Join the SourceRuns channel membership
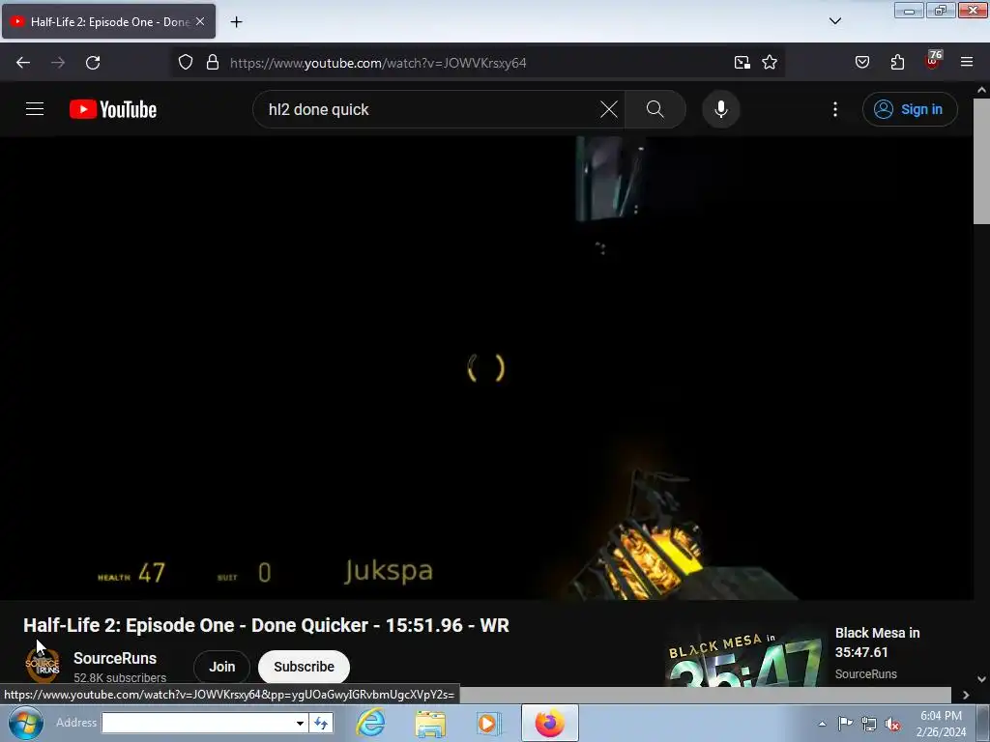The height and width of the screenshot is (742, 990). (221, 667)
